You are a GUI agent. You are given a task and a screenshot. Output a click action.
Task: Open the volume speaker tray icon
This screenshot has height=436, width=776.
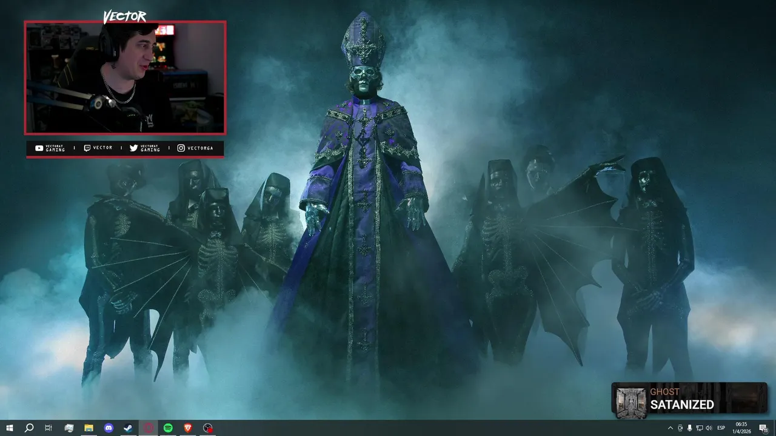click(x=709, y=428)
